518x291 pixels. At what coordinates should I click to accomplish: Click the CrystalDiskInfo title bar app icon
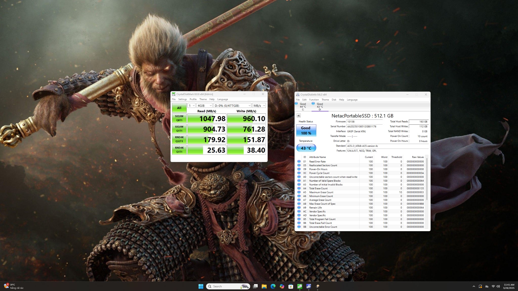pos(298,94)
